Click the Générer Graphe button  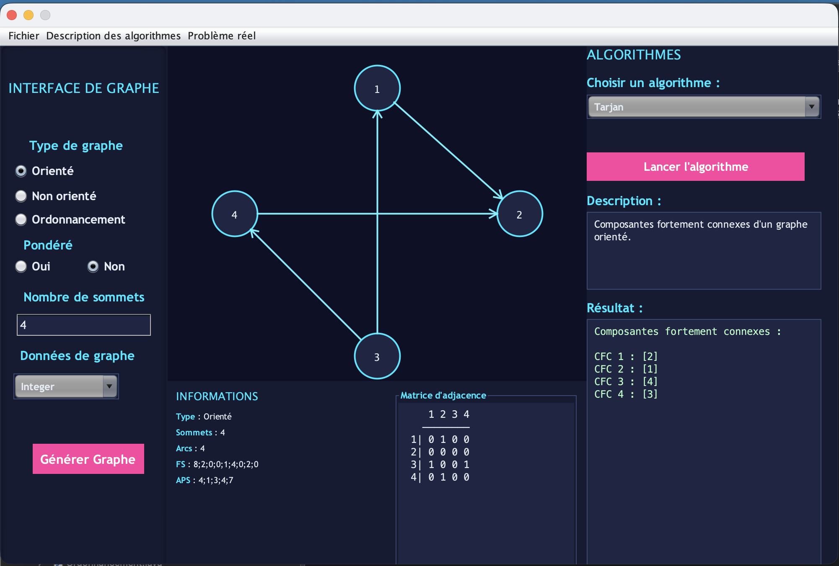(88, 459)
